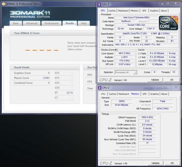Click the Combined Score row label
The height and width of the screenshot is (167, 182).
pos(23,83)
